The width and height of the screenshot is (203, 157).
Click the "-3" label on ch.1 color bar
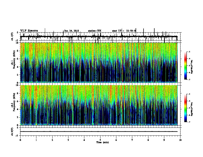pos(189,52)
